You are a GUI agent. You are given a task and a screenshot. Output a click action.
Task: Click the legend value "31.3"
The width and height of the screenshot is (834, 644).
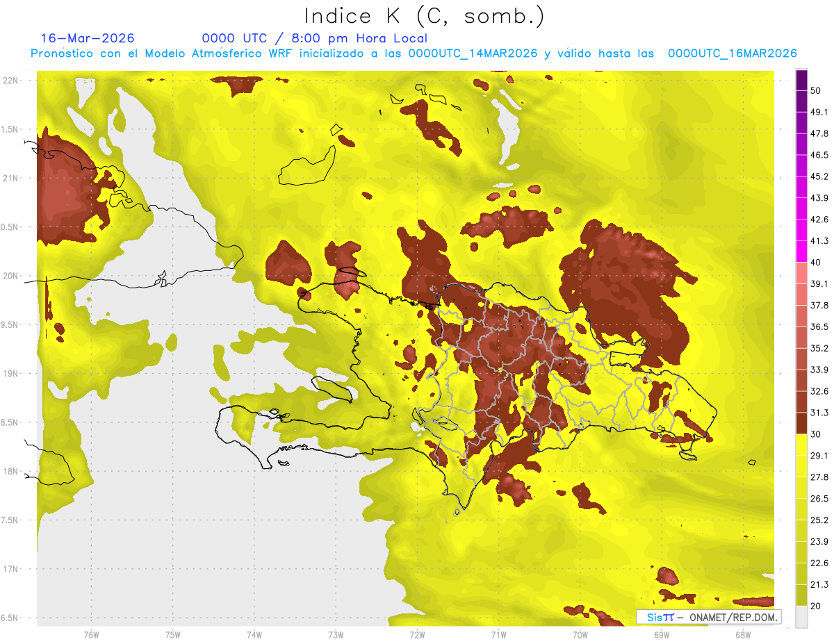pyautogui.click(x=819, y=413)
